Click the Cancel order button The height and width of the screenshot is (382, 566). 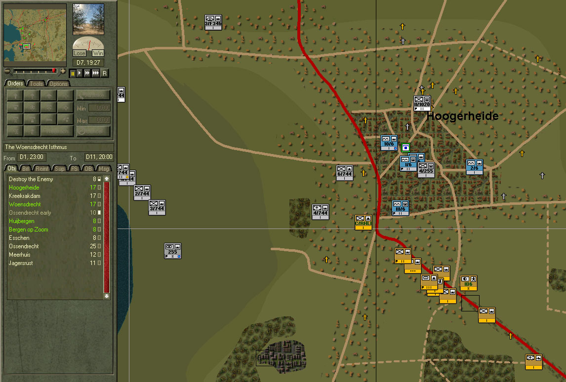click(93, 131)
